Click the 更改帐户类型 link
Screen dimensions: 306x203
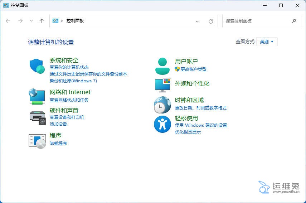click(193, 69)
